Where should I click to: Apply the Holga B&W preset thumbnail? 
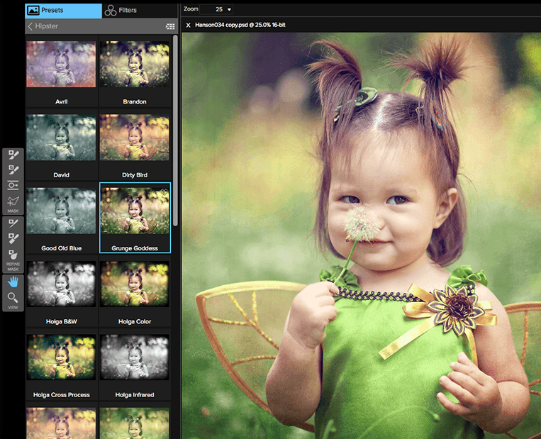point(61,284)
